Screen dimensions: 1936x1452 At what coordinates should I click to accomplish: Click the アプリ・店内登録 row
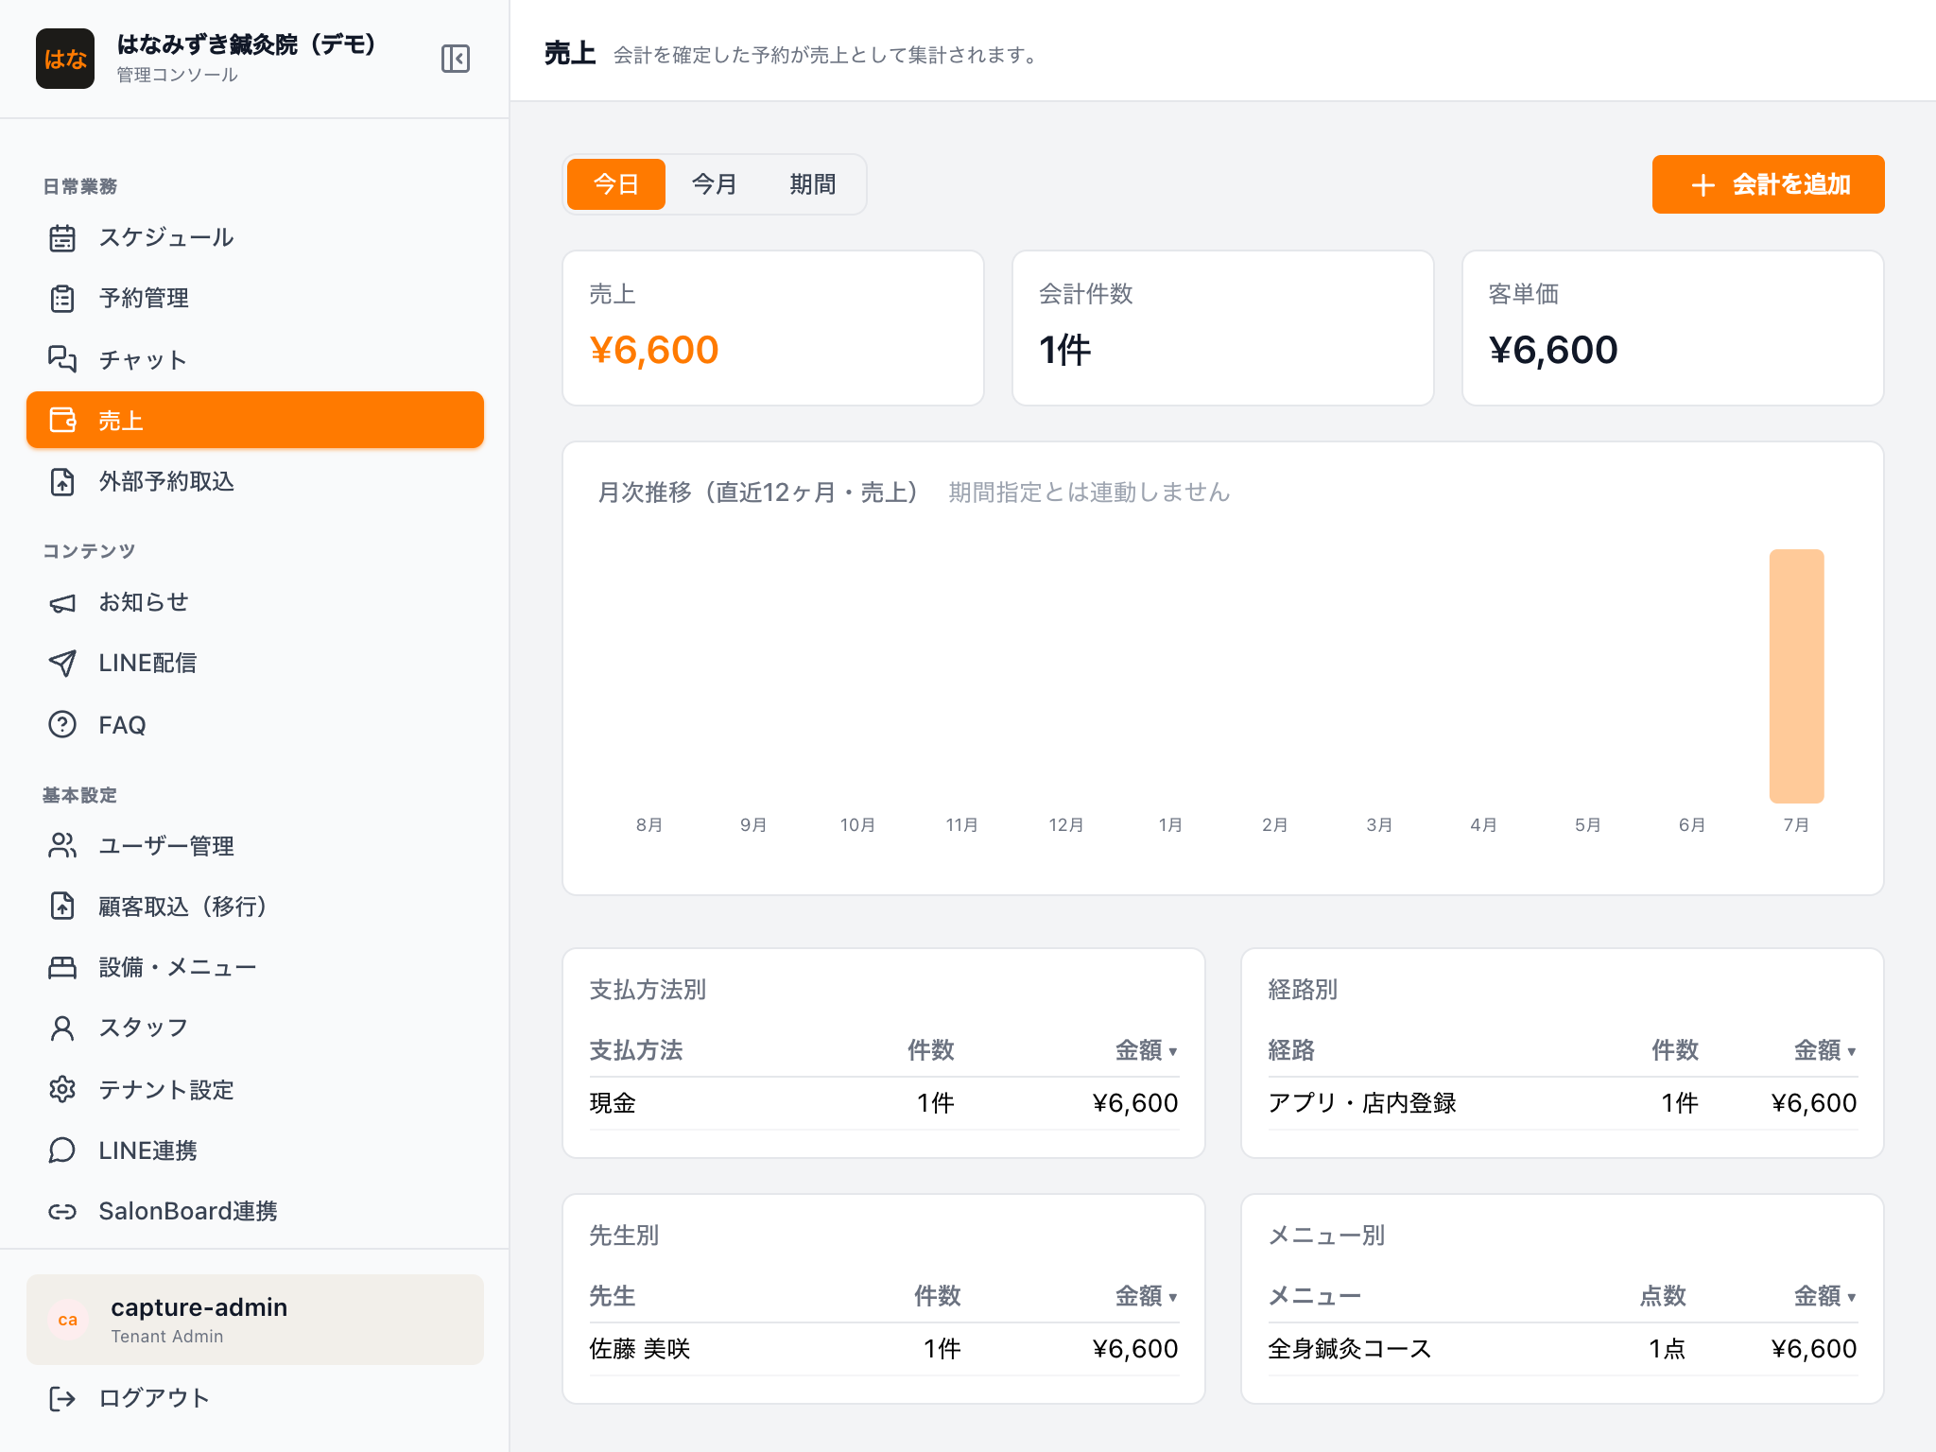[1563, 1103]
